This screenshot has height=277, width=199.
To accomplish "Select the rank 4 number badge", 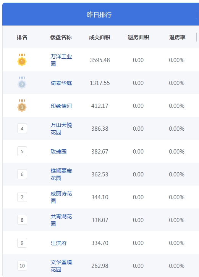I will coord(22,128).
